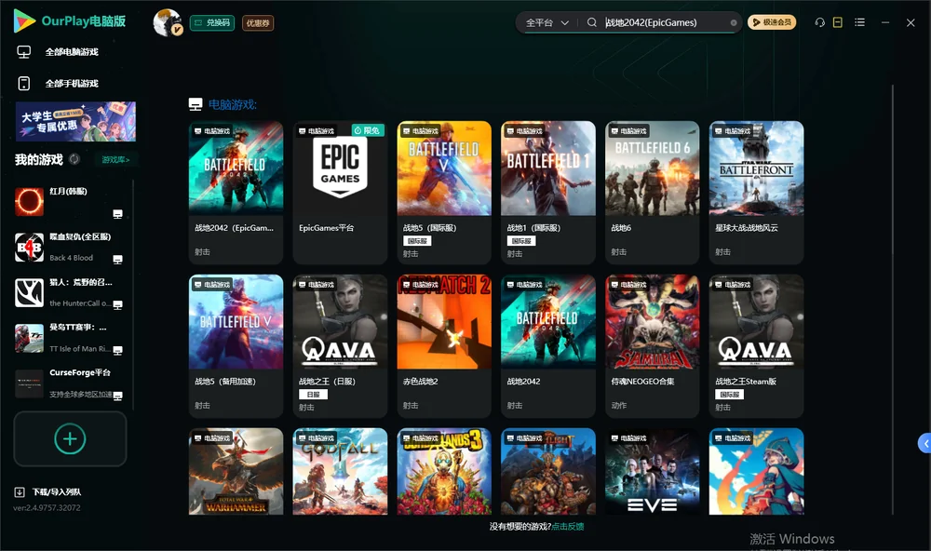Select CurseForge平台 in my games
Image resolution: width=931 pixels, height=551 pixels.
point(70,383)
